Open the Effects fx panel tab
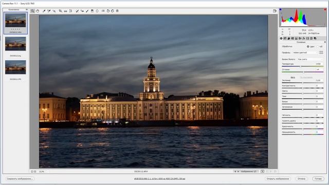 (x=304, y=39)
